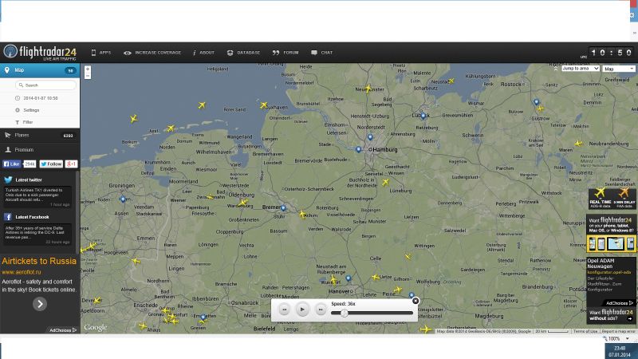Open the About menu
Image resolution: width=638 pixels, height=359 pixels.
coord(203,53)
